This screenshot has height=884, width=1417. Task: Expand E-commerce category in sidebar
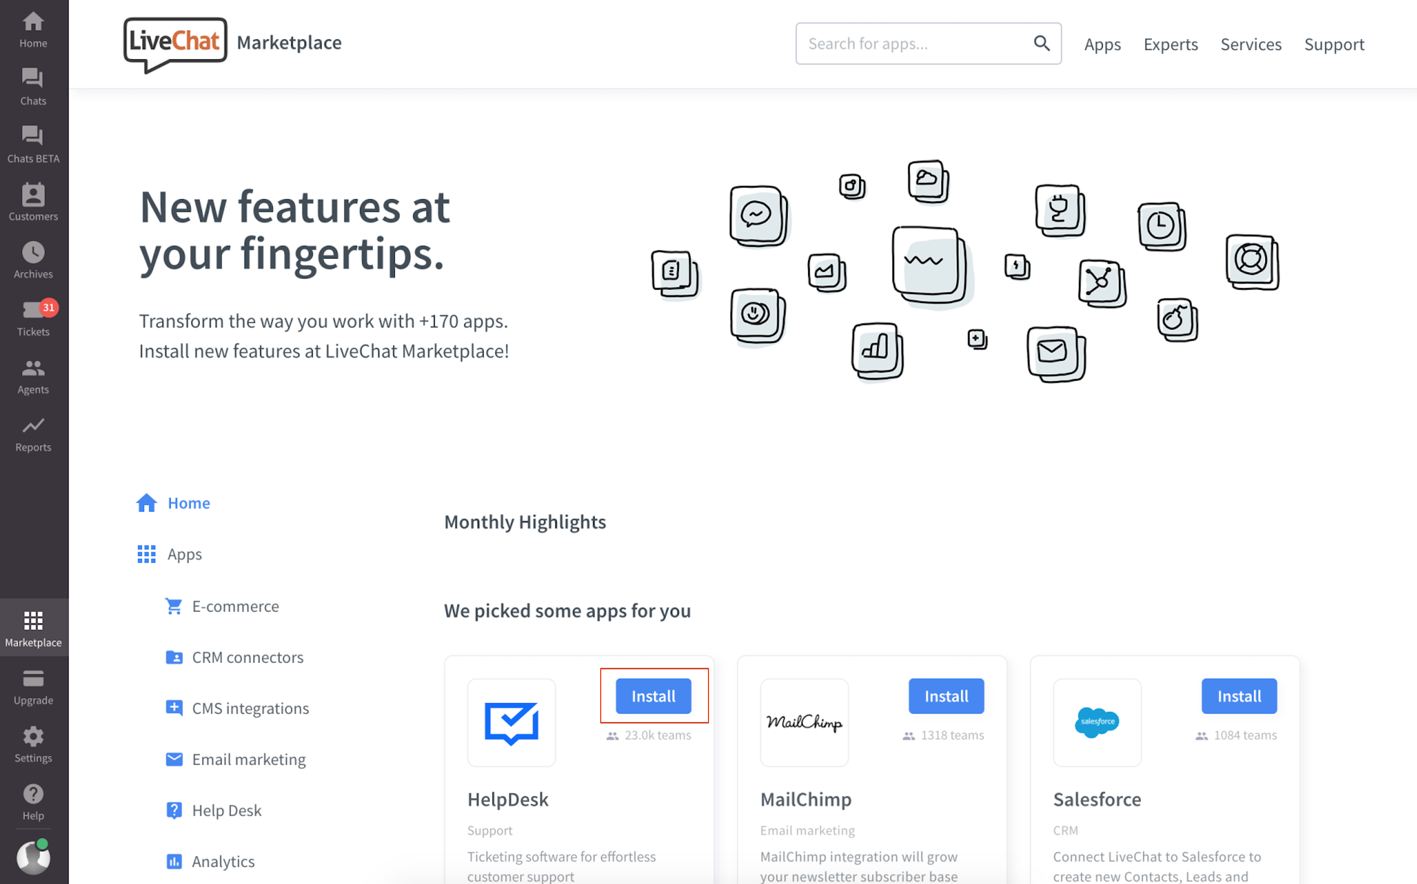tap(235, 605)
